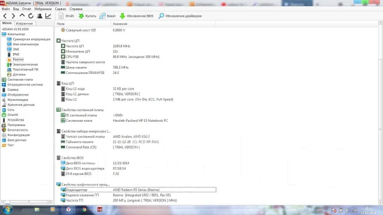383x215 pixels.
Task: Open the Файл menu
Action: click(5, 9)
